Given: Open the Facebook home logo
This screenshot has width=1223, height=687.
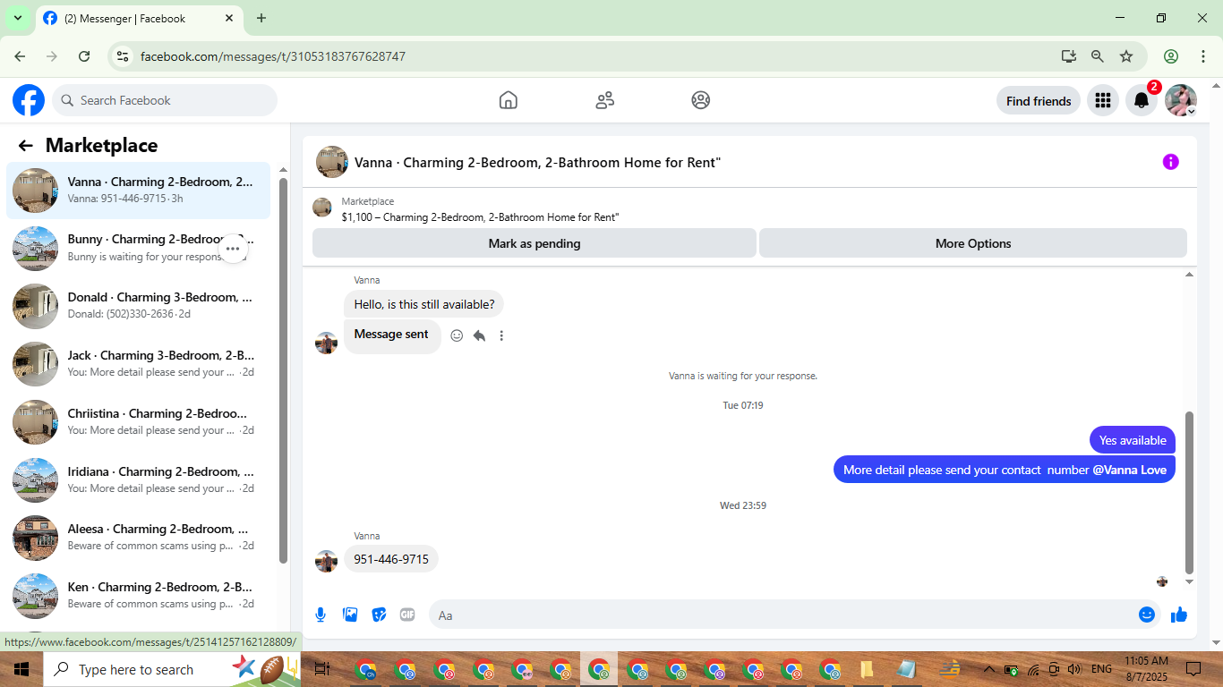Looking at the screenshot, I should coord(29,100).
